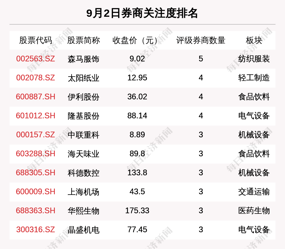Click stock name 华熙生物

click(83, 211)
